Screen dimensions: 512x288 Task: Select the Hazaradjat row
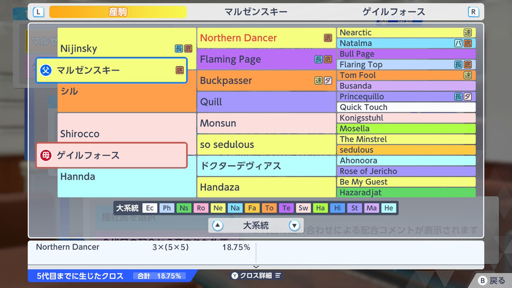[x=406, y=192]
